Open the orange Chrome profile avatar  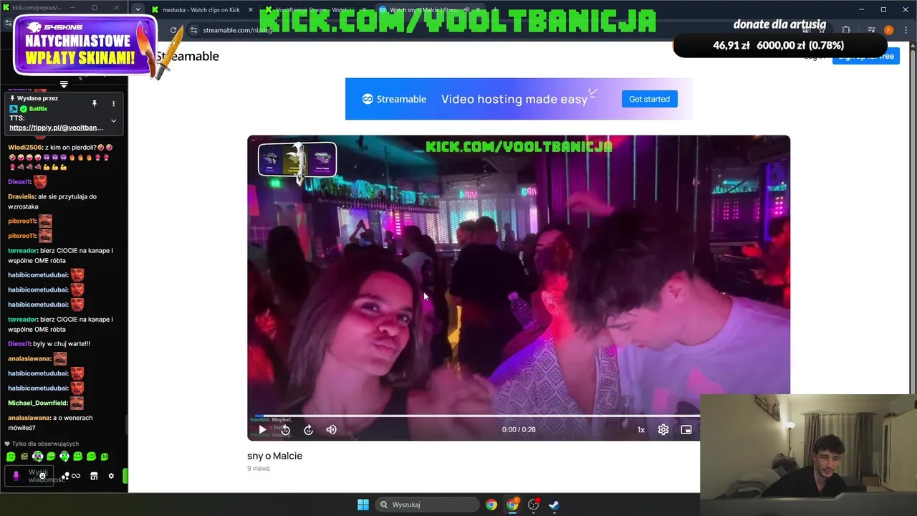[x=888, y=30]
